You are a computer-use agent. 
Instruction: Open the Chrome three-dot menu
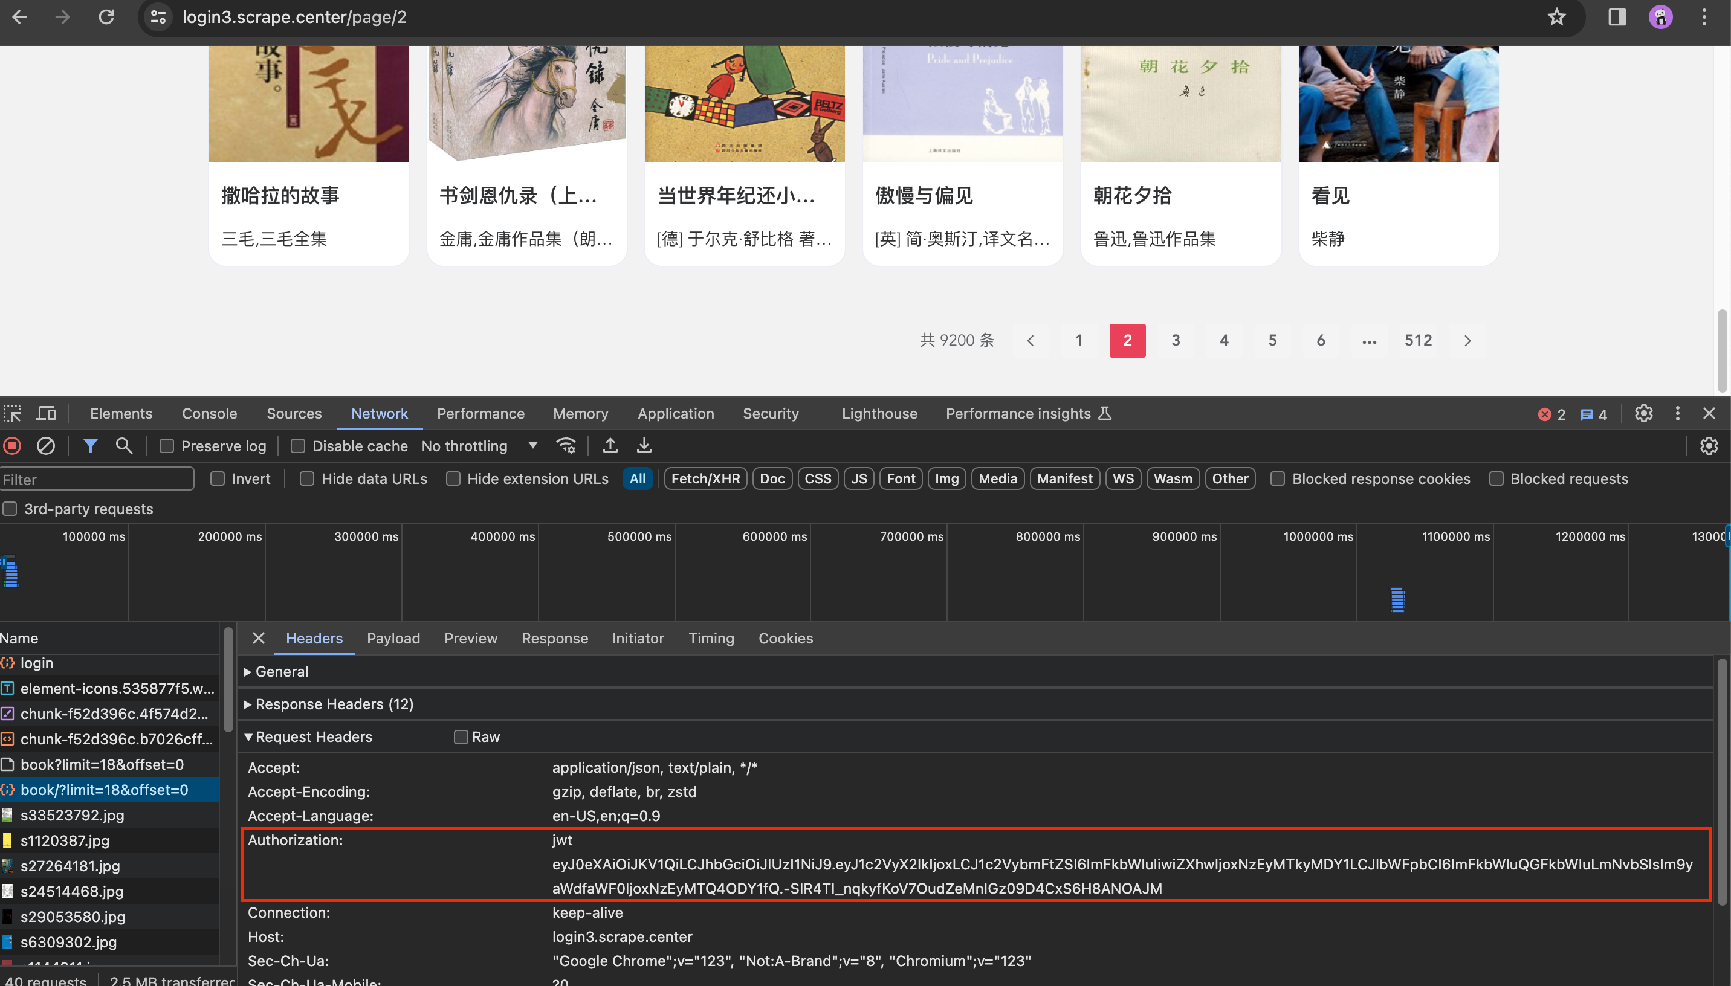point(1704,17)
